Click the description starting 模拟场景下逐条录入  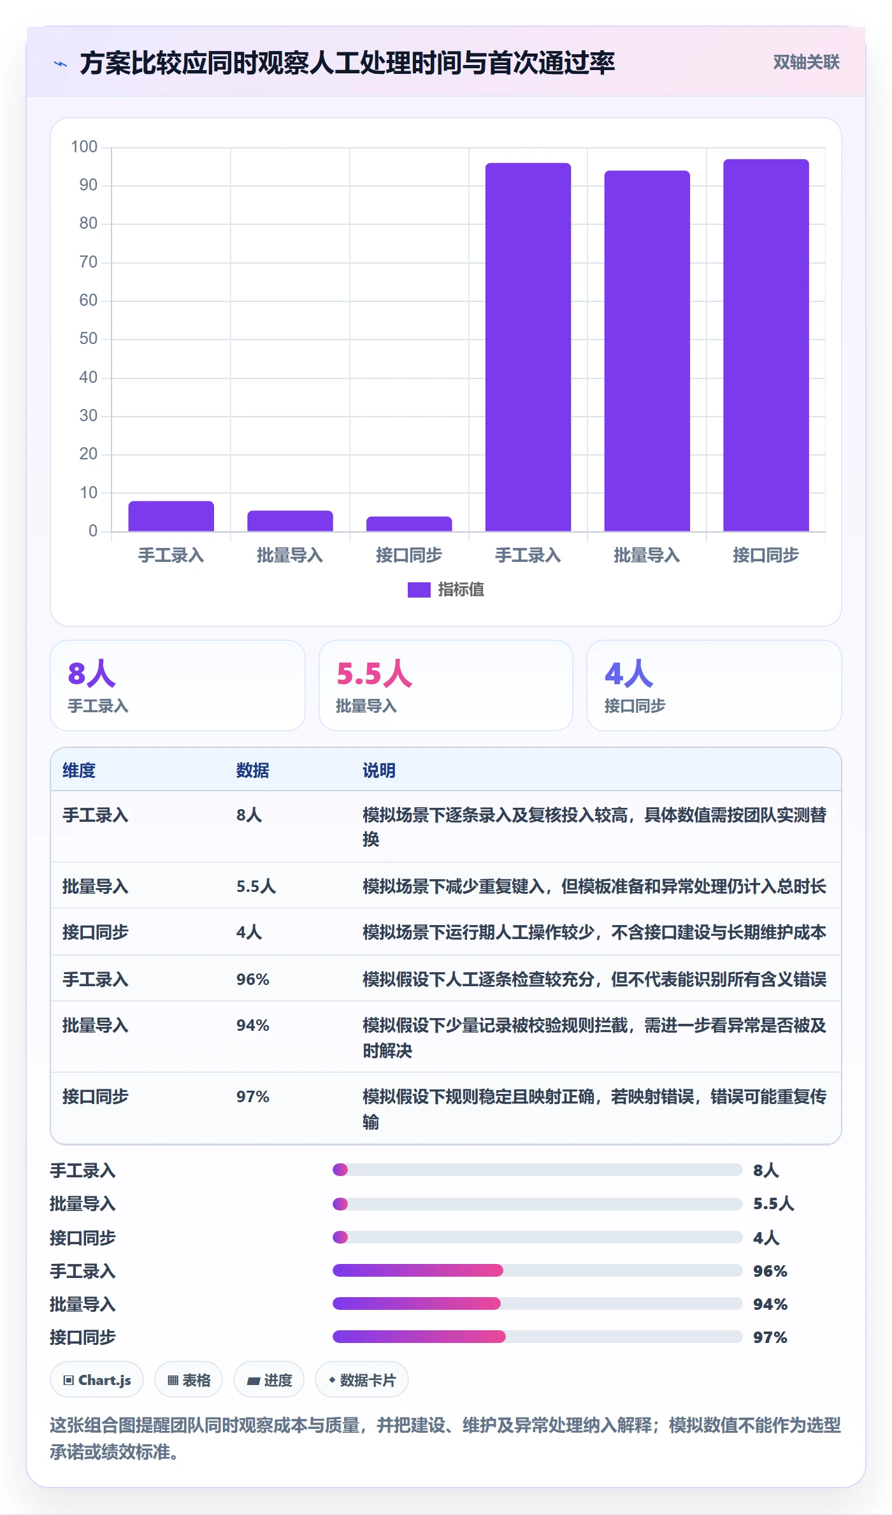pyautogui.click(x=595, y=827)
